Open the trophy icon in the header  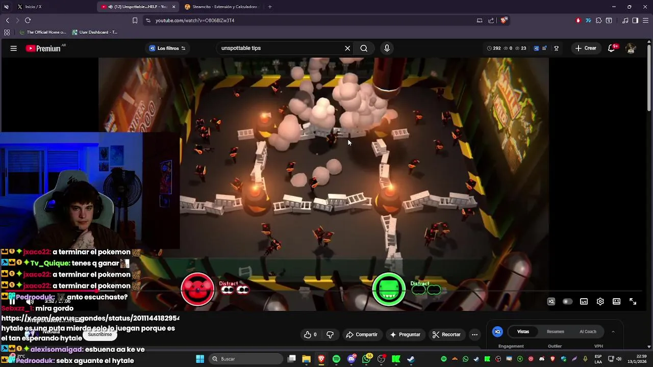(x=557, y=48)
